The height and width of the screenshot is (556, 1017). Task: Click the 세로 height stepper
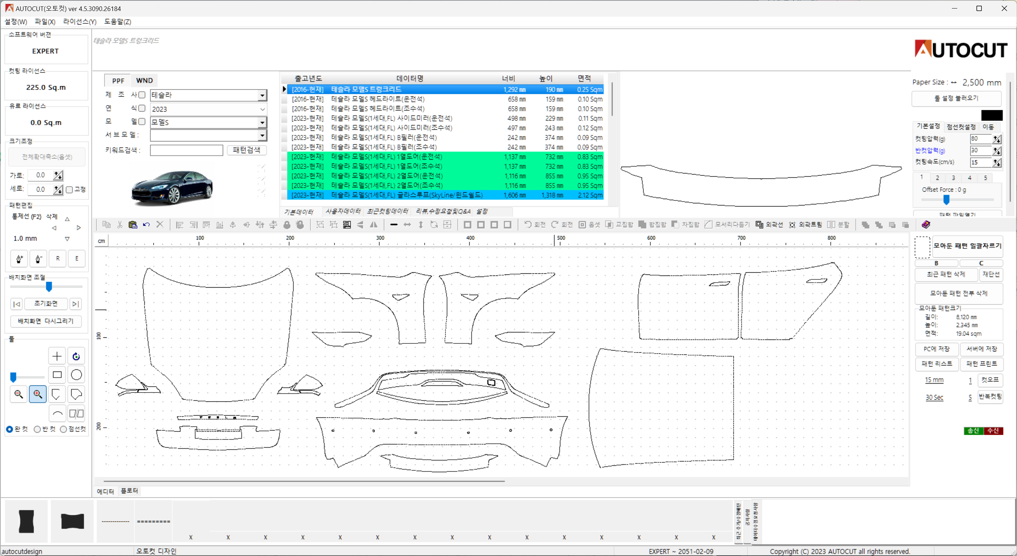tap(58, 190)
